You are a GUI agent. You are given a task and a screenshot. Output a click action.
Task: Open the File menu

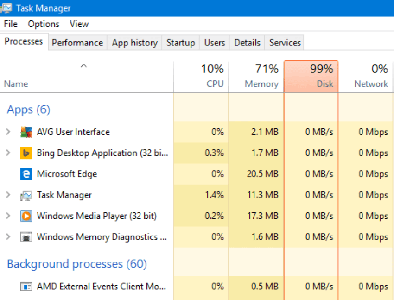(10, 24)
